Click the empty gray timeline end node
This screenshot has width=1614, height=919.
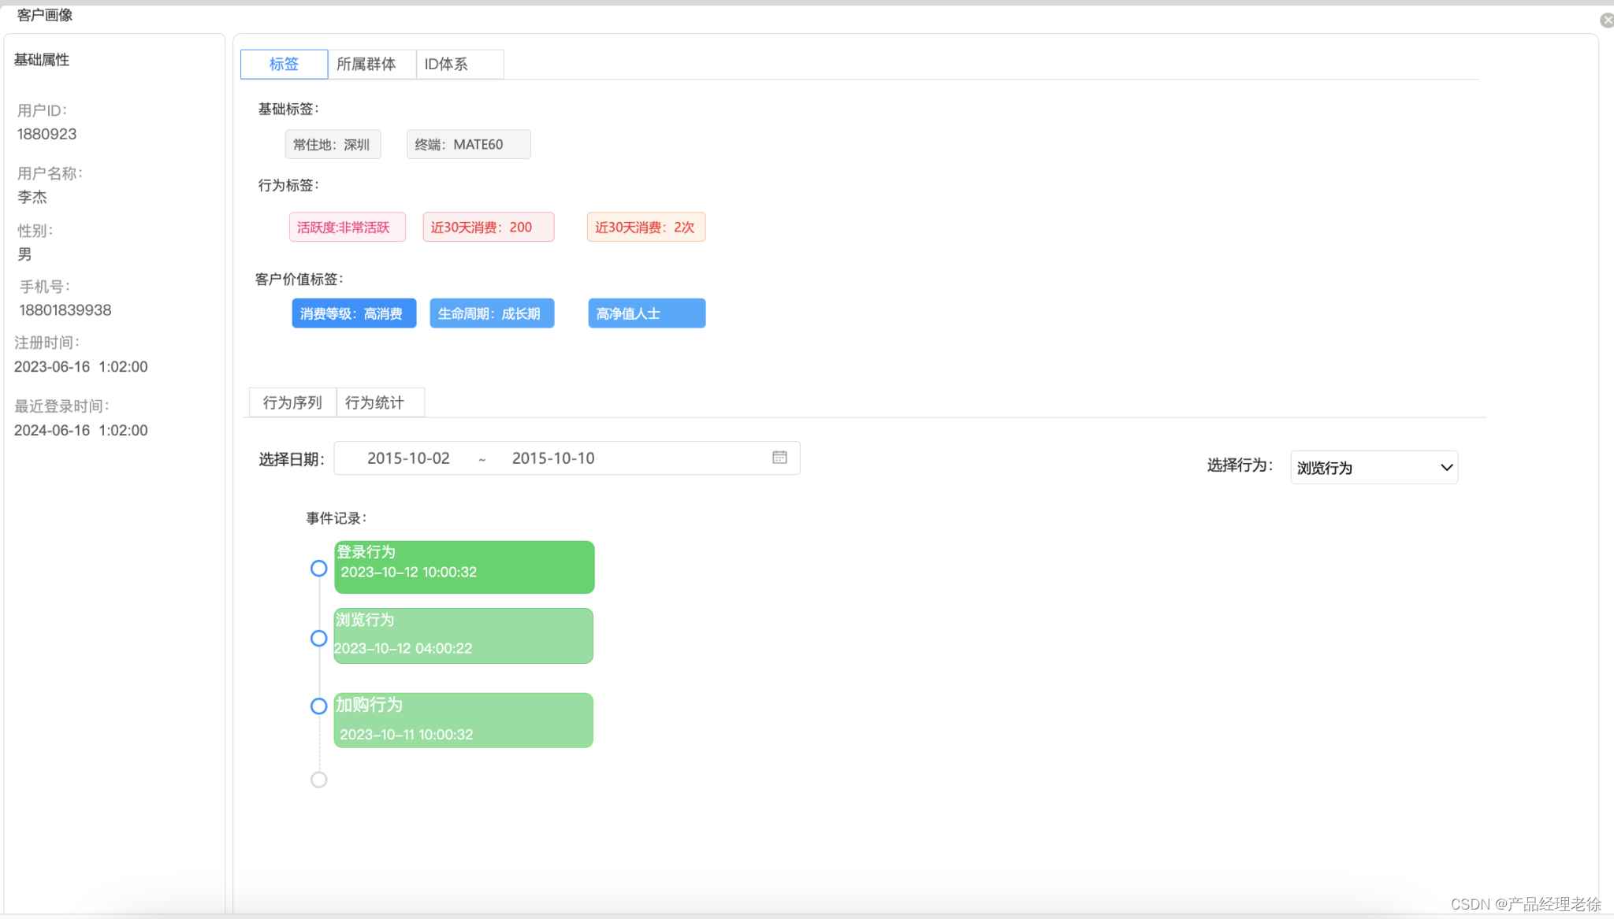318,780
